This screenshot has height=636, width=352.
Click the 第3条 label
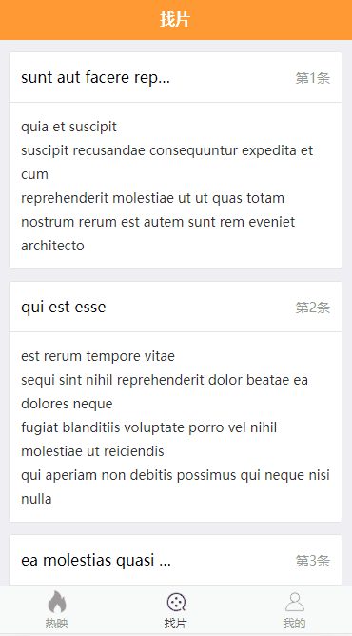click(x=313, y=561)
